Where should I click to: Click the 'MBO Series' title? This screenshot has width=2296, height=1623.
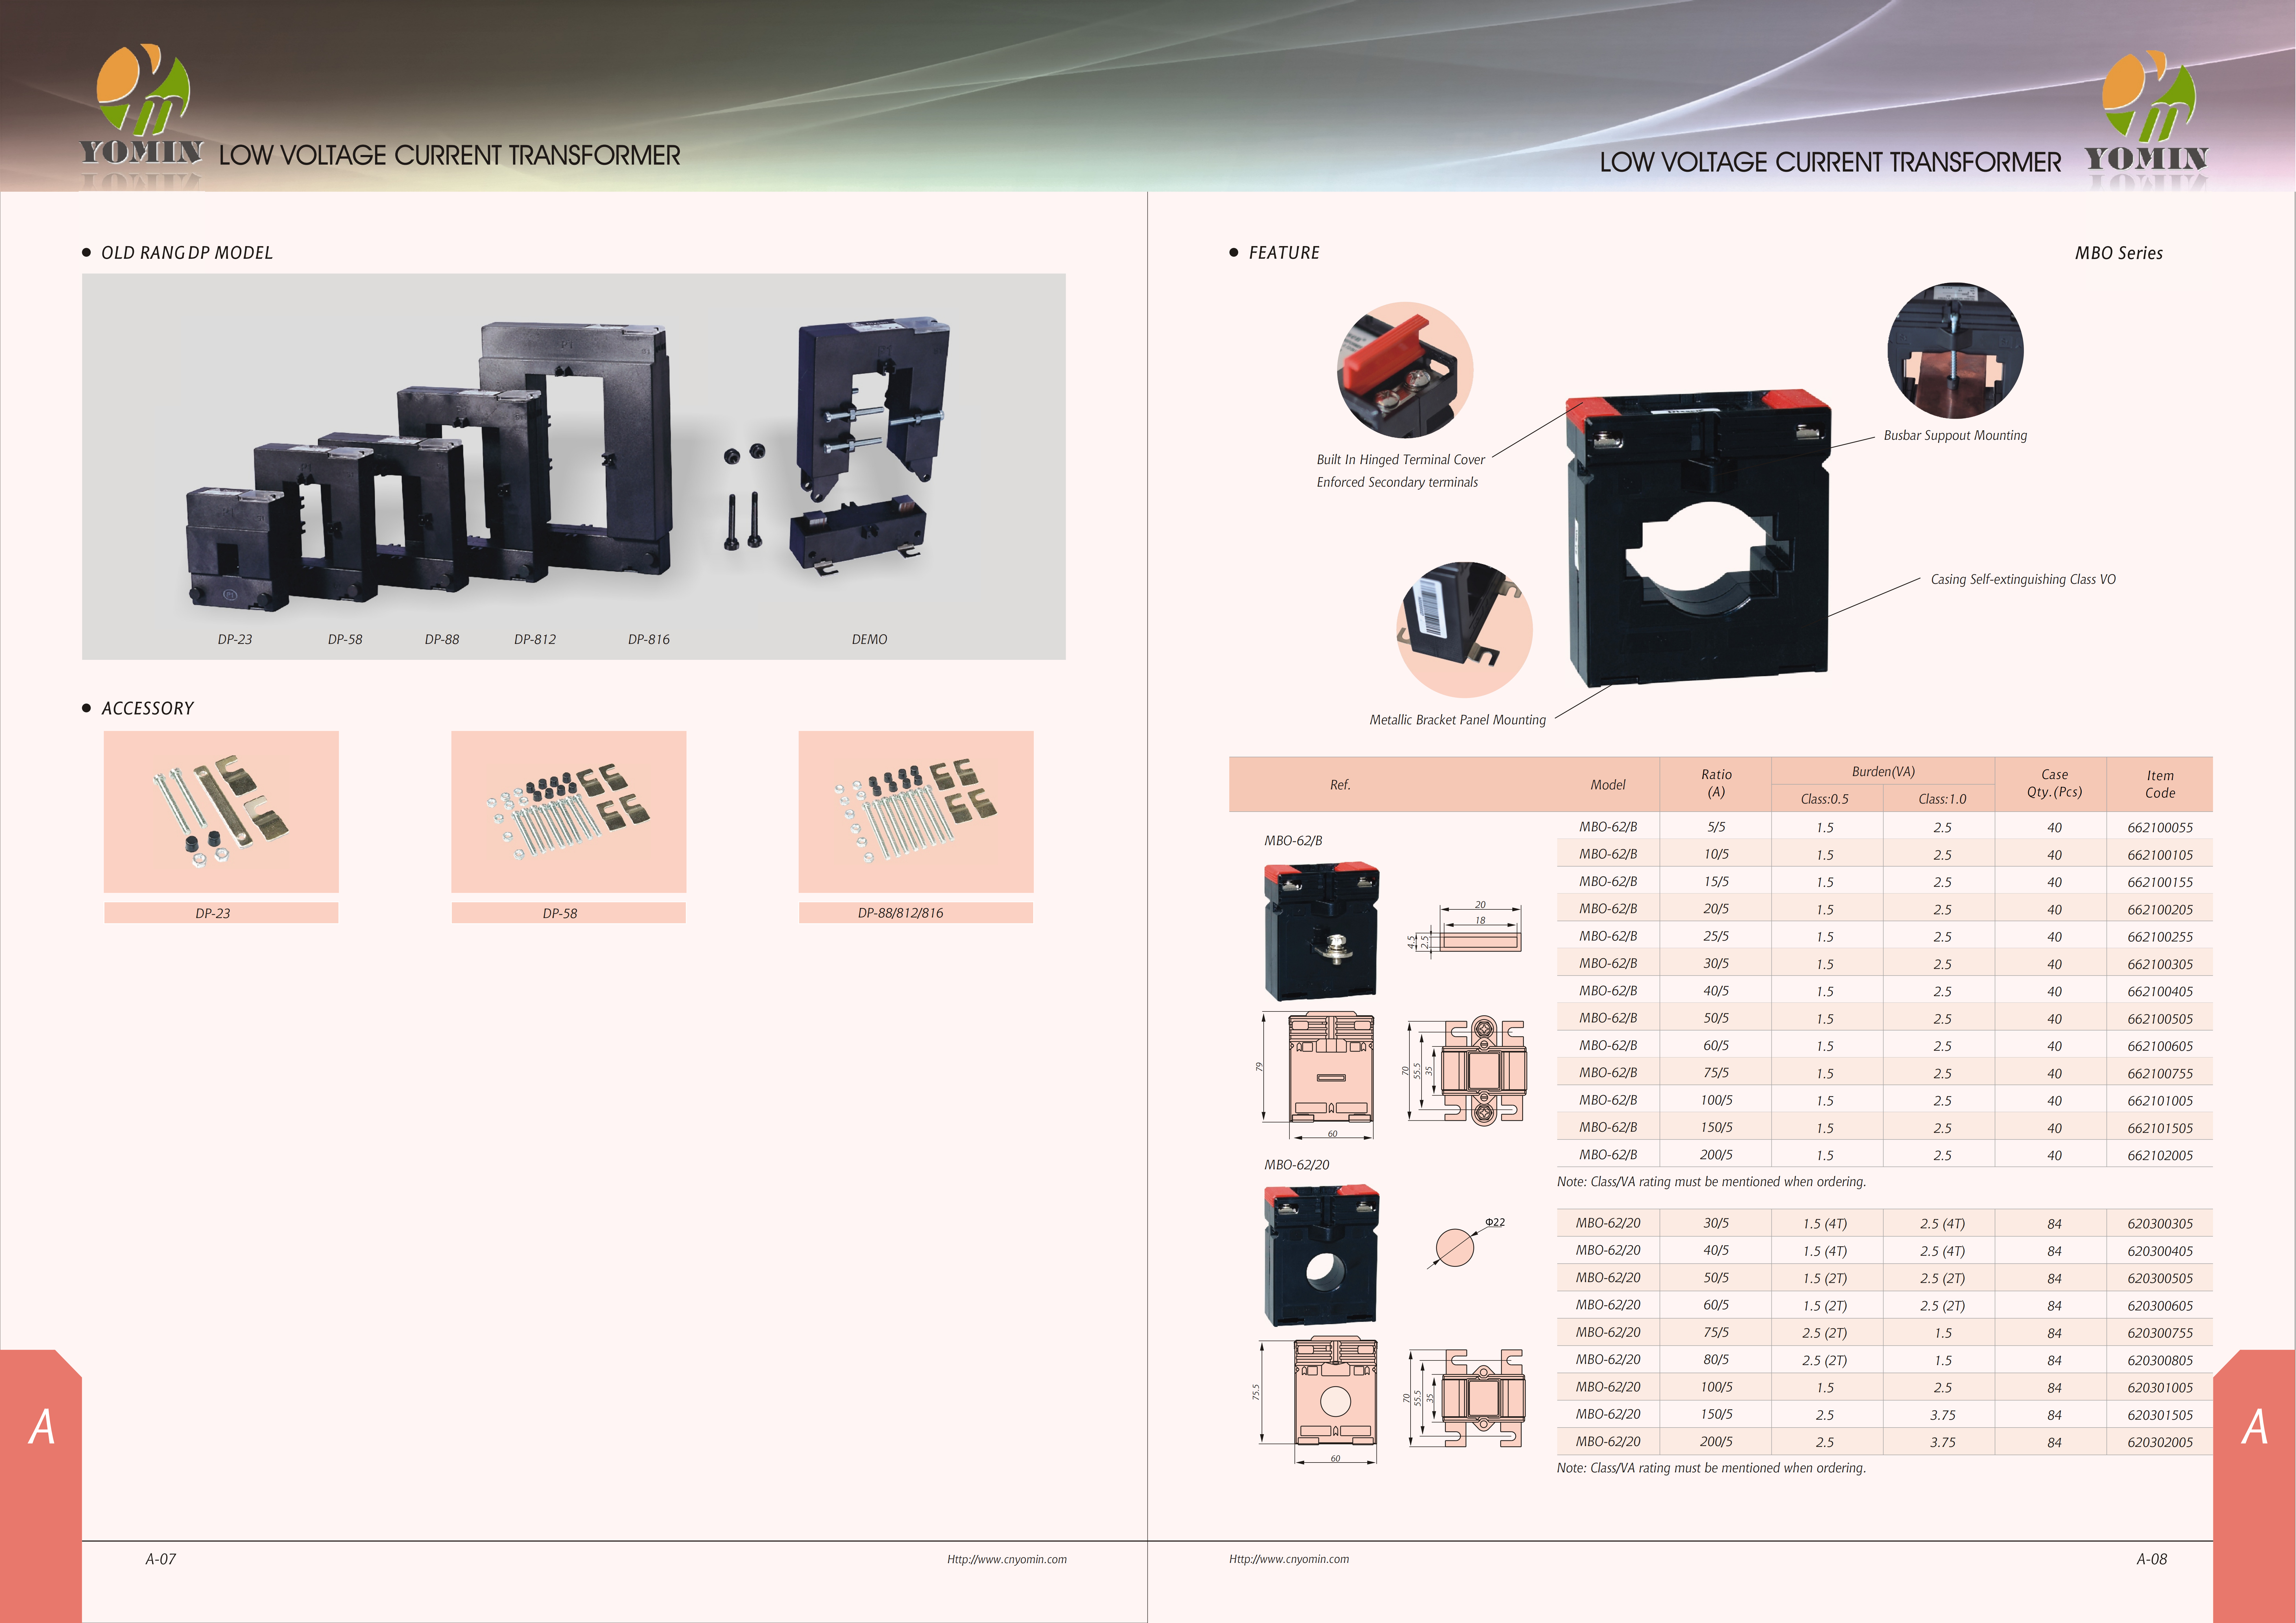coord(2119,253)
